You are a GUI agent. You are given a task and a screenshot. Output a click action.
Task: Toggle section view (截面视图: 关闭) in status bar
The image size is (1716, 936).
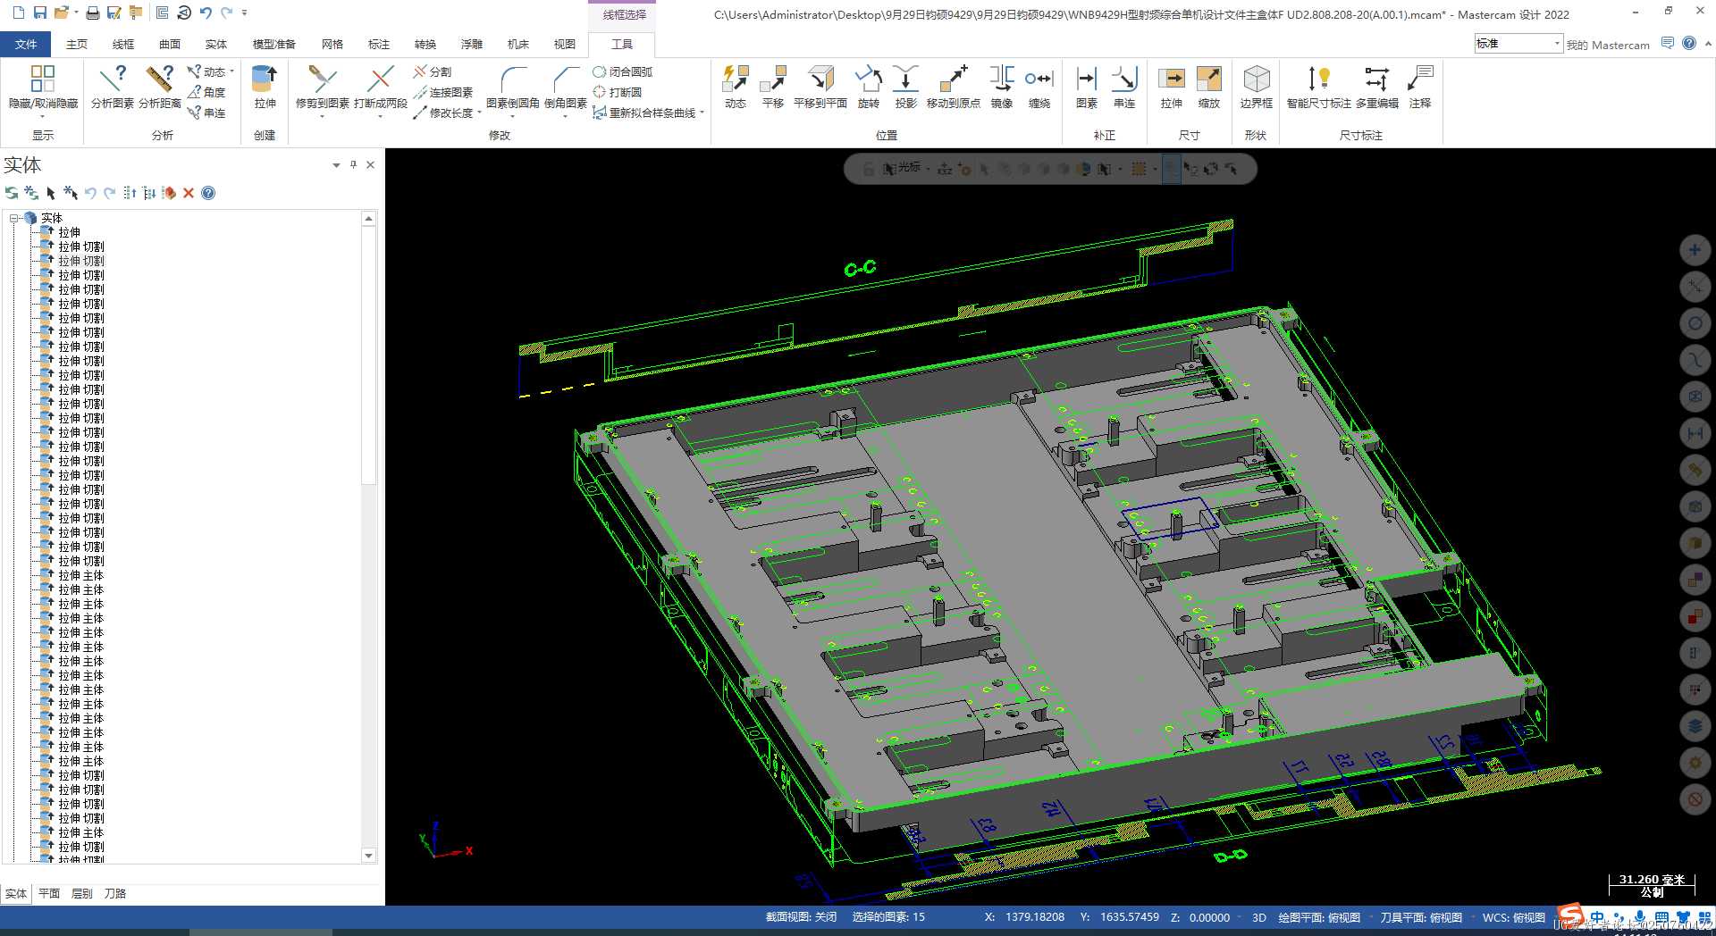(x=801, y=917)
